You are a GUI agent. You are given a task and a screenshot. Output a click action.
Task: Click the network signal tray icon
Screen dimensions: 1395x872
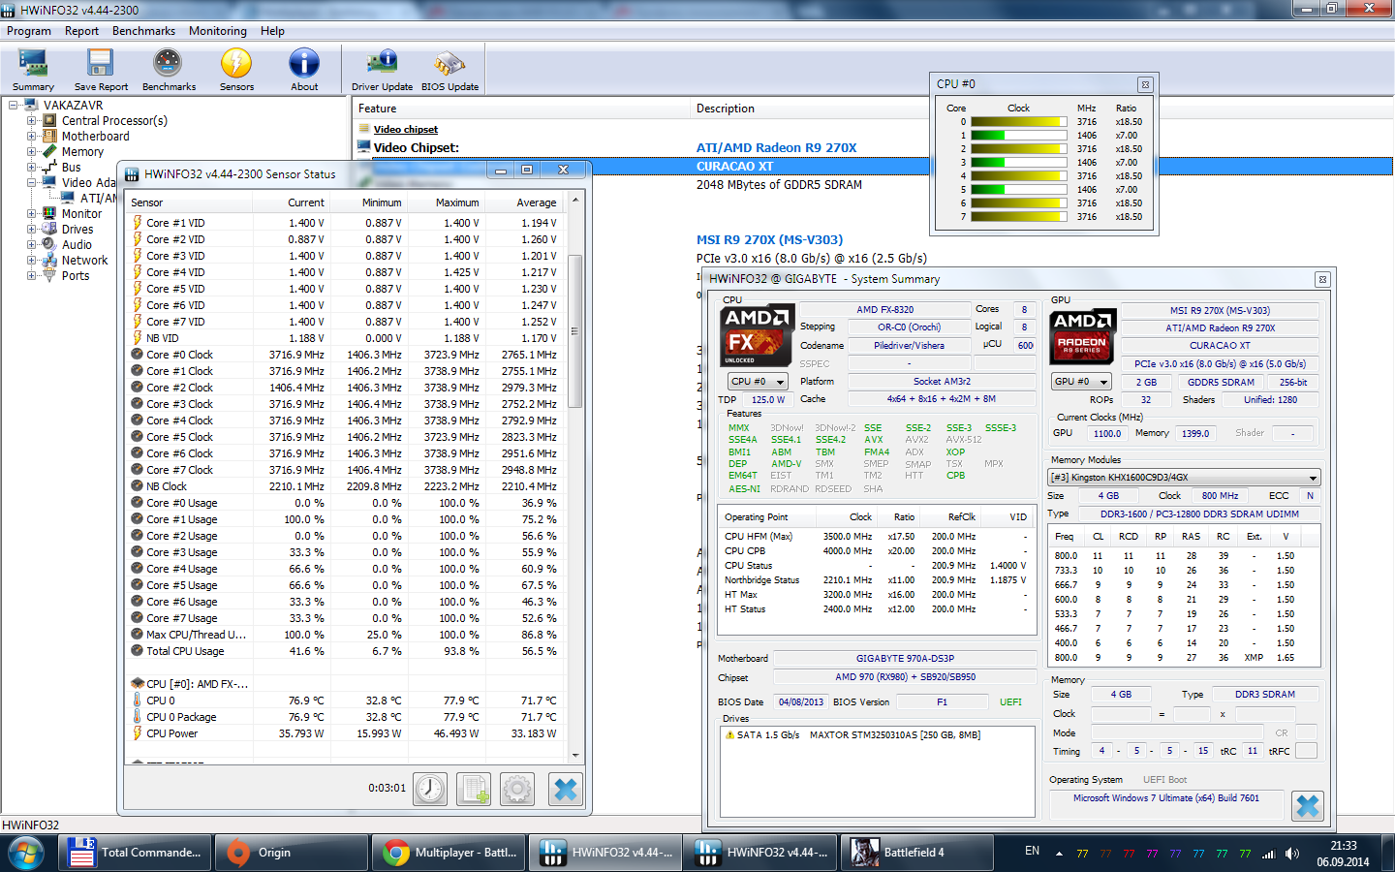[x=1269, y=854]
